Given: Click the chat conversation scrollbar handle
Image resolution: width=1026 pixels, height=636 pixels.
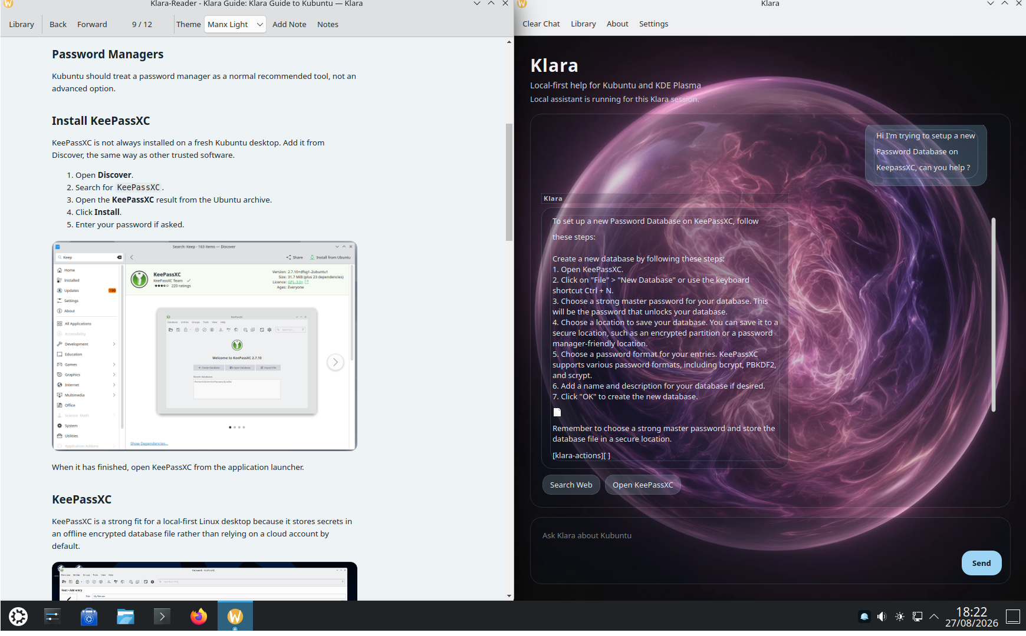Looking at the screenshot, I should (994, 314).
